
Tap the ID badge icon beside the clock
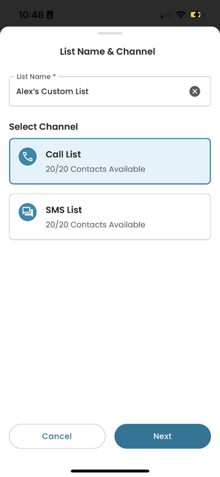(50, 15)
